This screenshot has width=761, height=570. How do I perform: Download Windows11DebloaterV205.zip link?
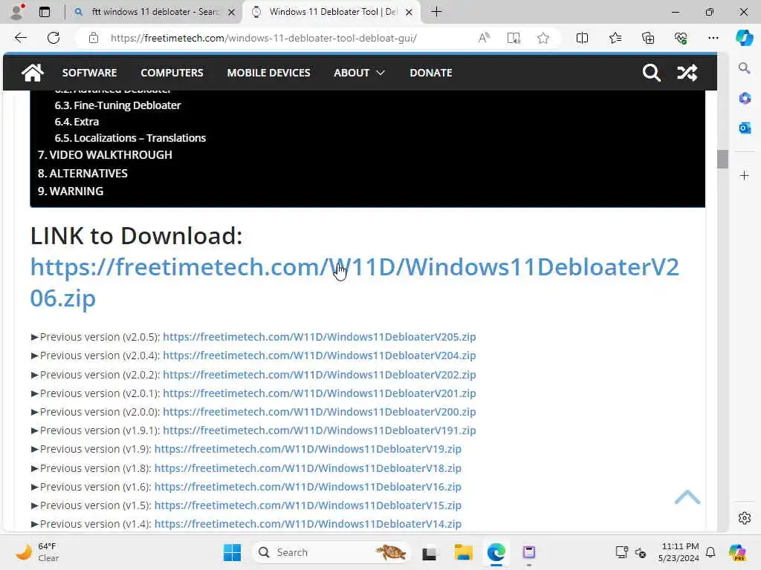320,337
